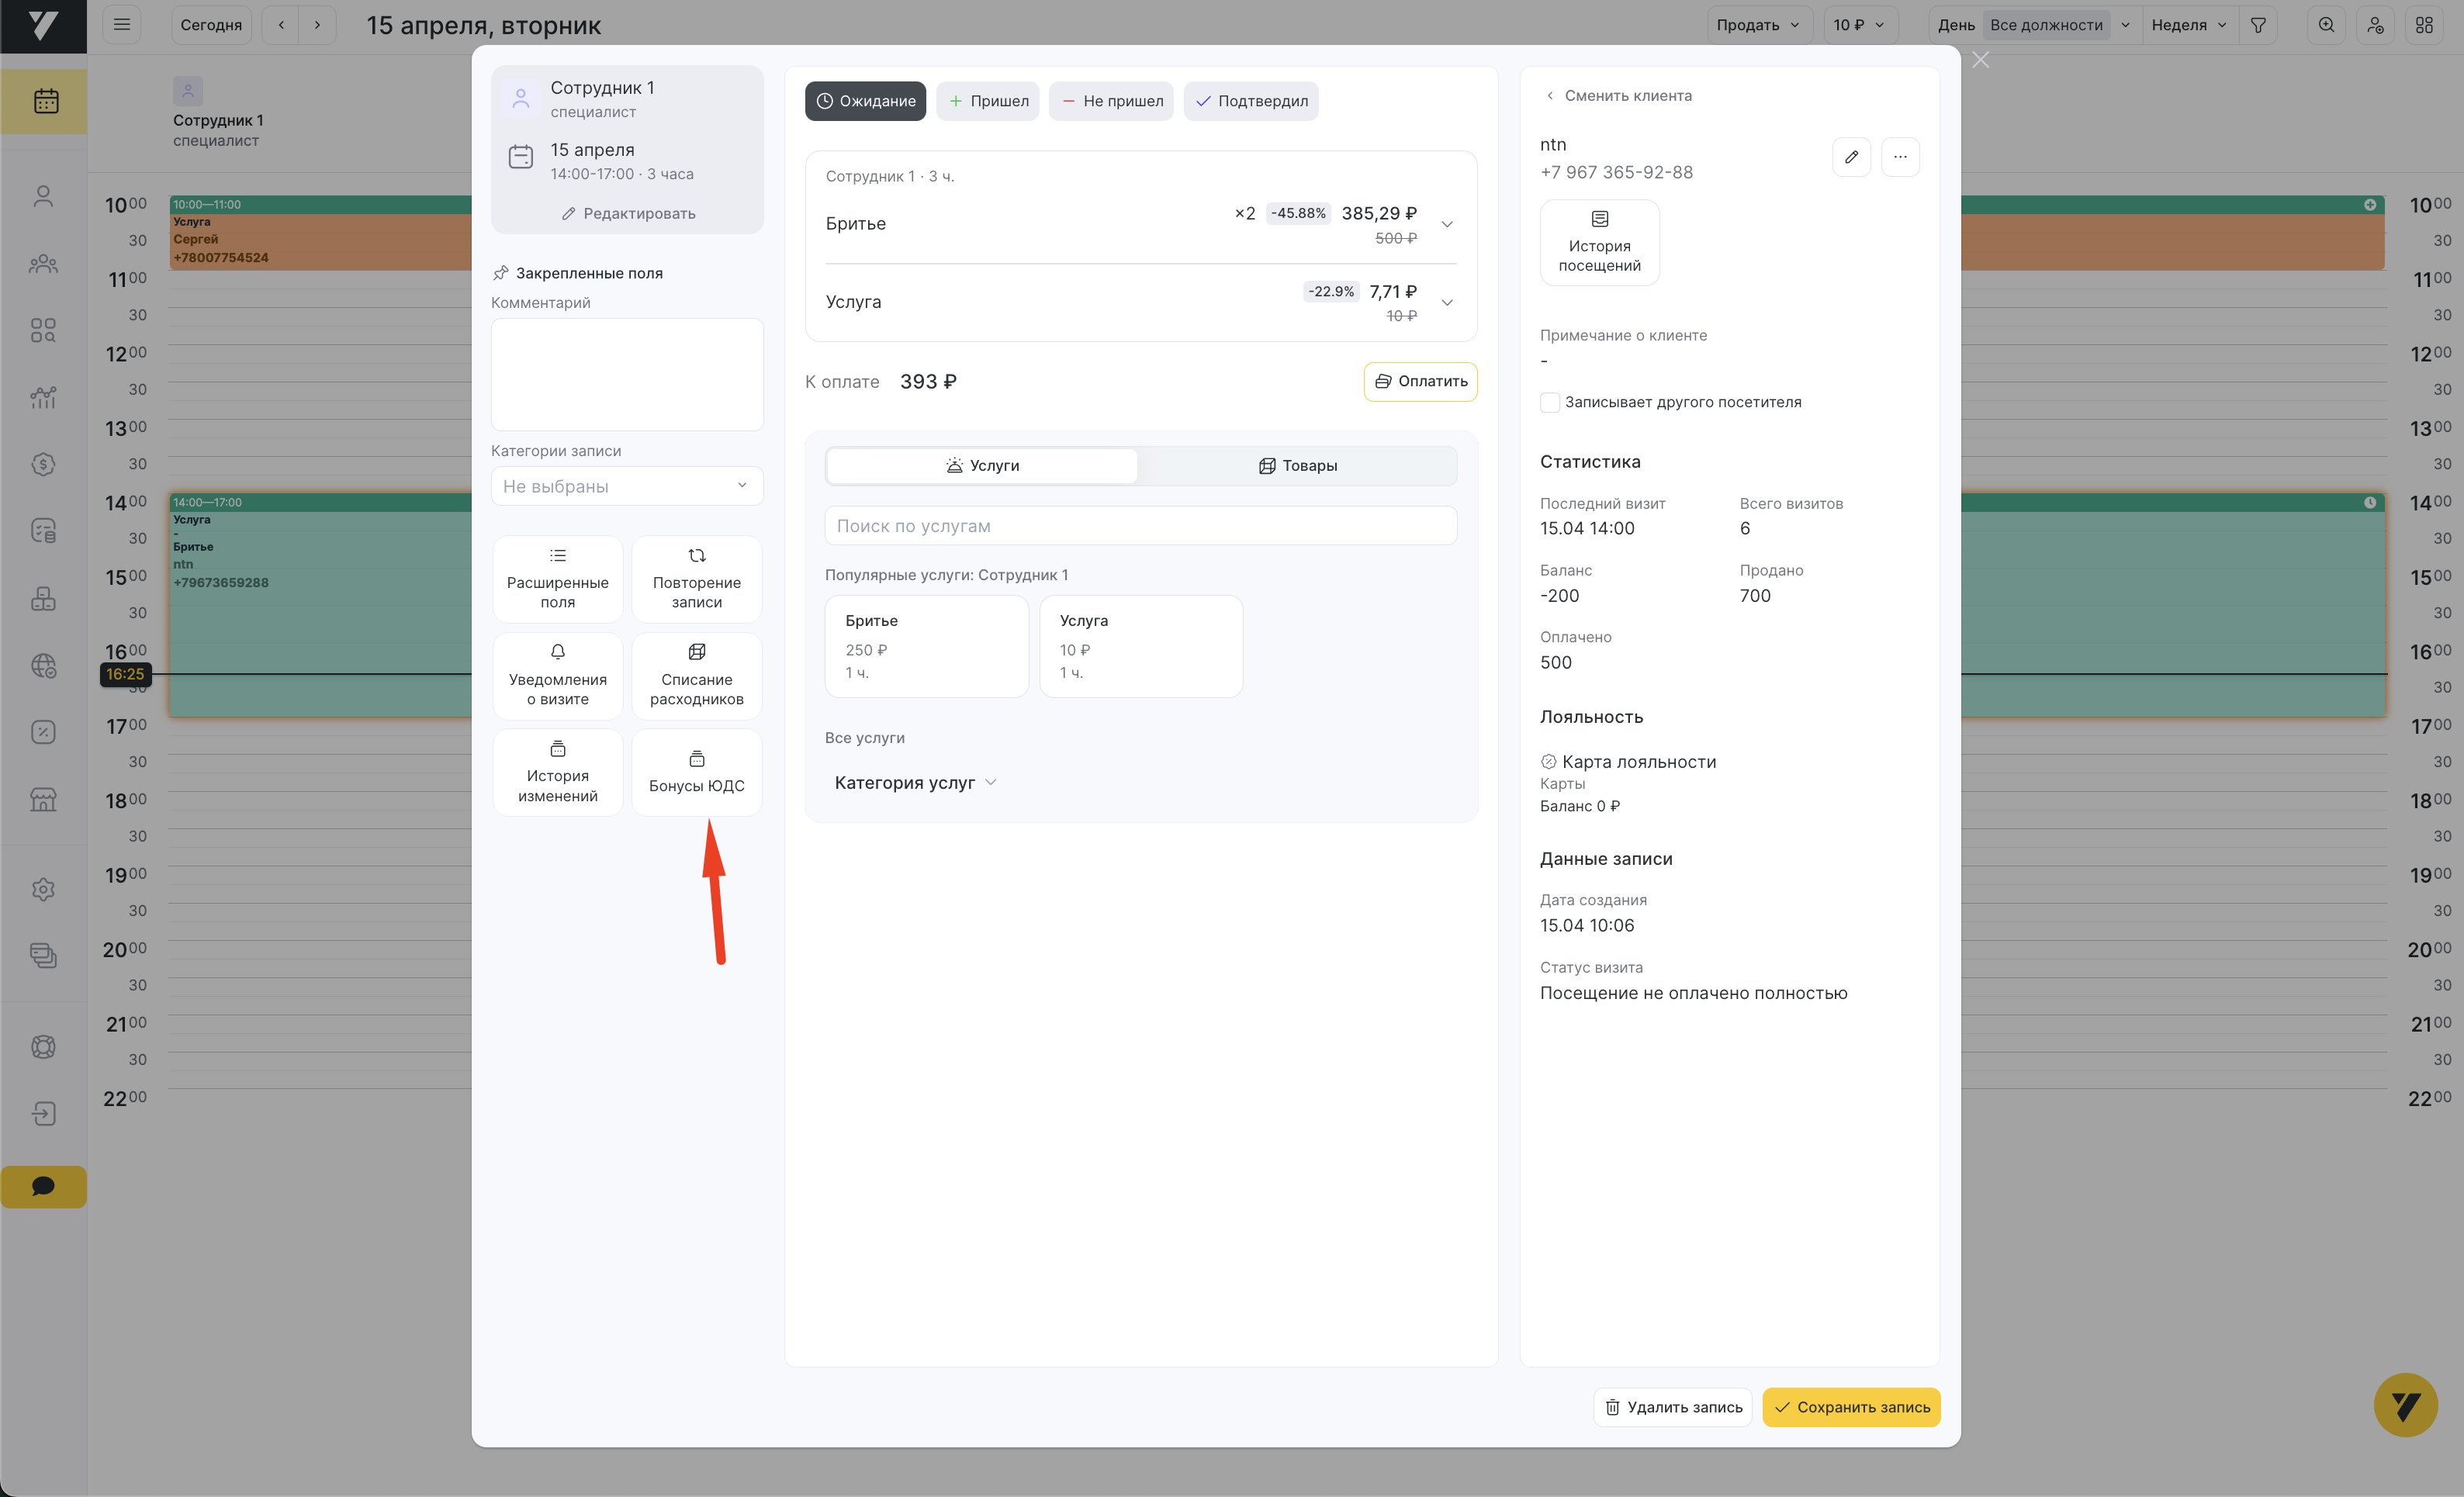The image size is (2464, 1497).
Task: Open Списание расходников tile
Action: (696, 676)
